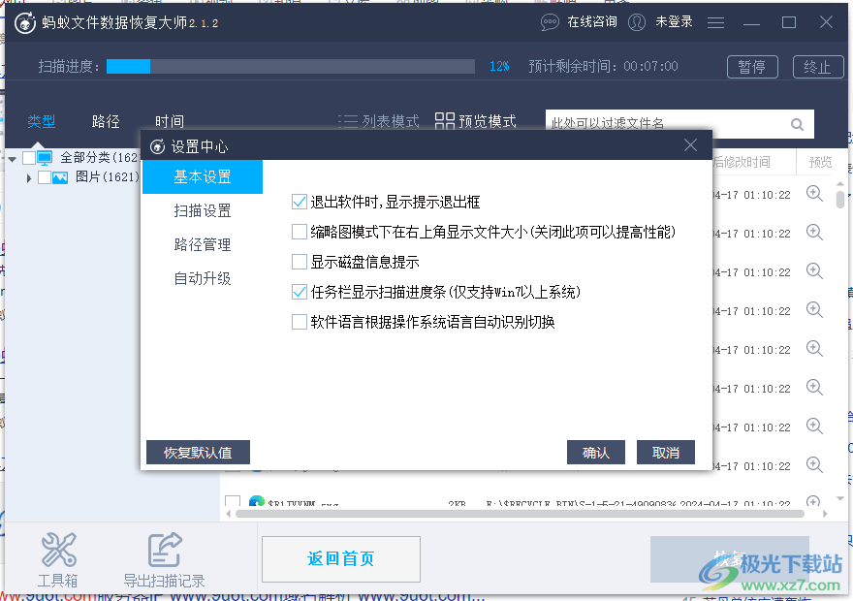
Task: Collapse the 全部分类 tree node
Action: 12,157
